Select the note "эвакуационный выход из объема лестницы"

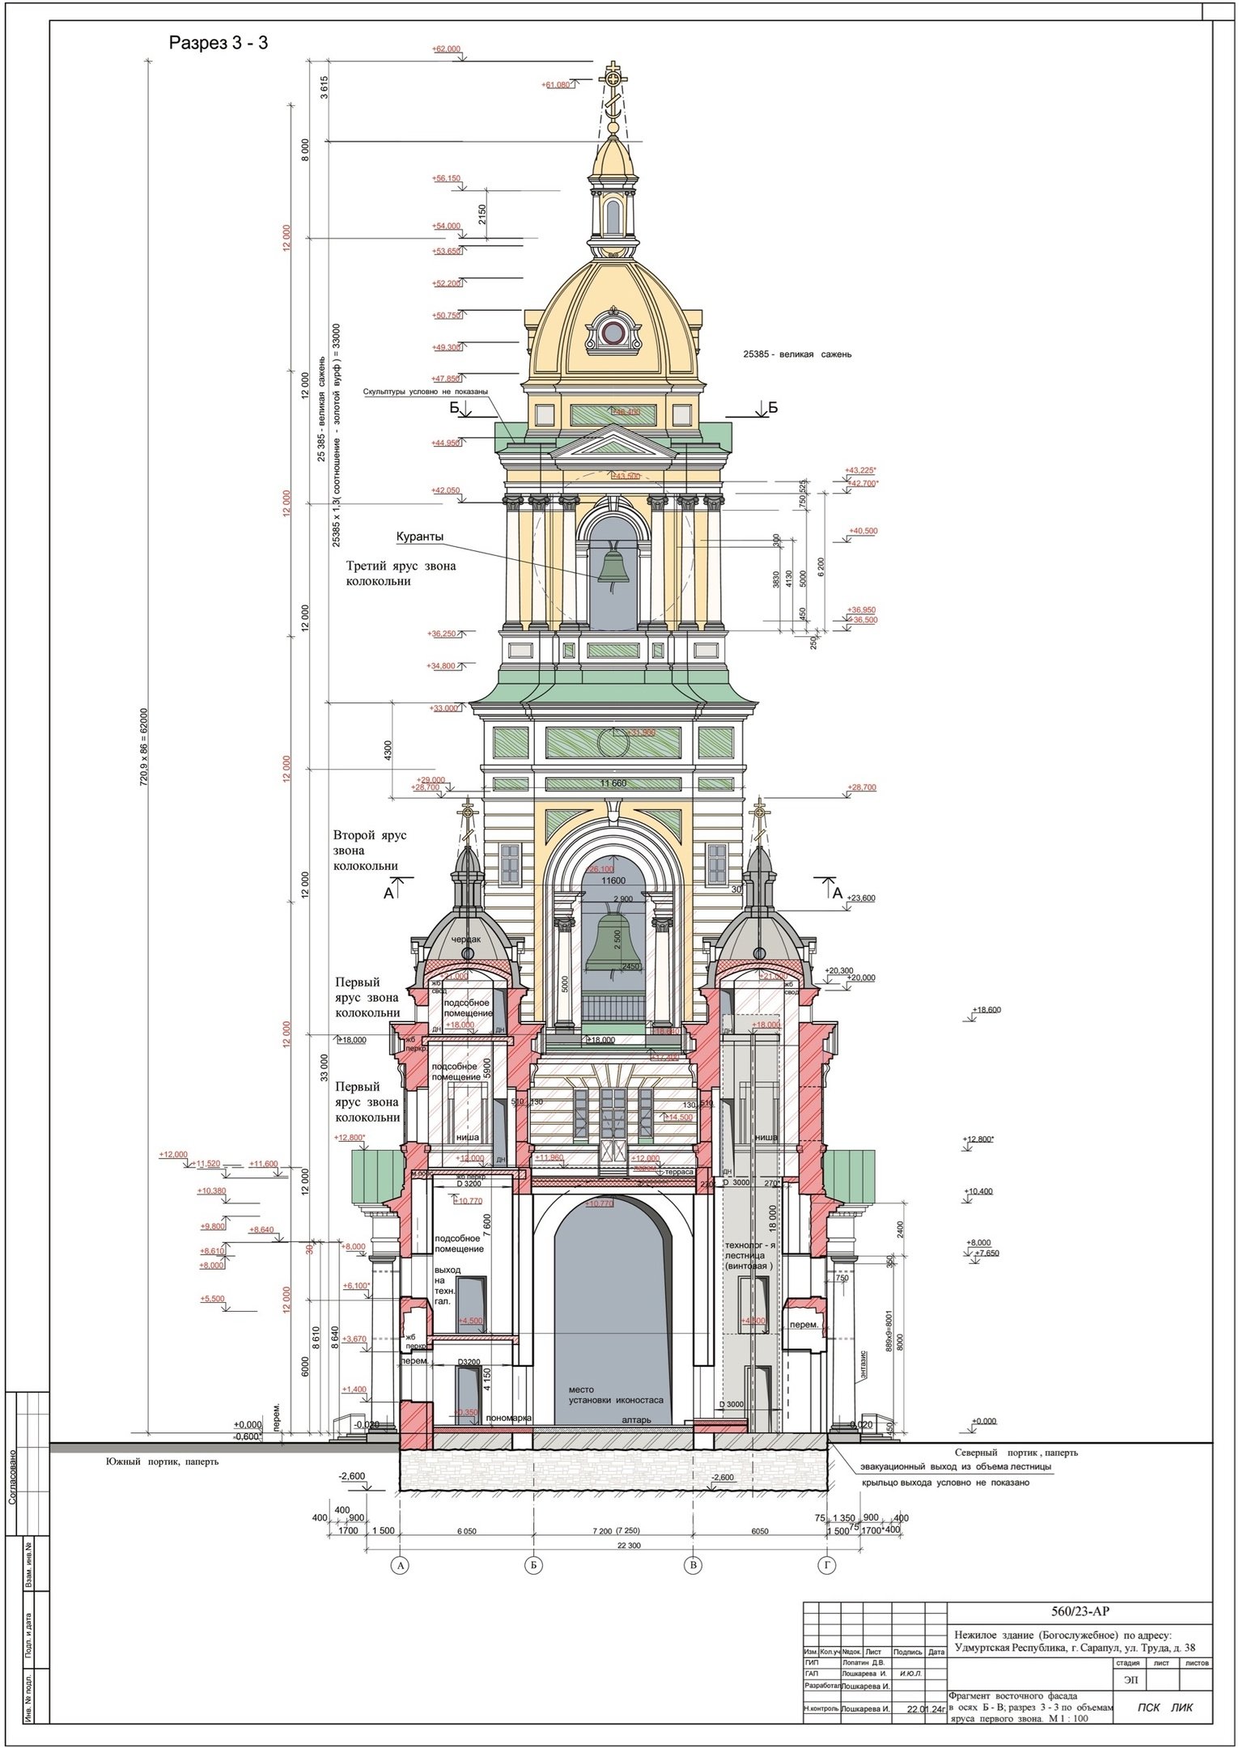click(x=956, y=1466)
